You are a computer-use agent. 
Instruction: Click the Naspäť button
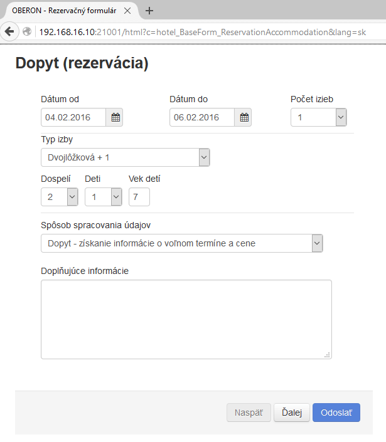coord(249,413)
